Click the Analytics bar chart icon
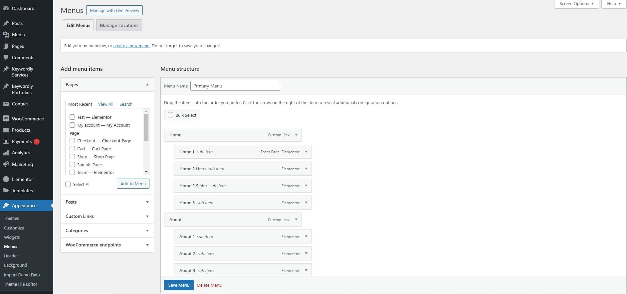Image resolution: width=627 pixels, height=294 pixels. coord(6,153)
